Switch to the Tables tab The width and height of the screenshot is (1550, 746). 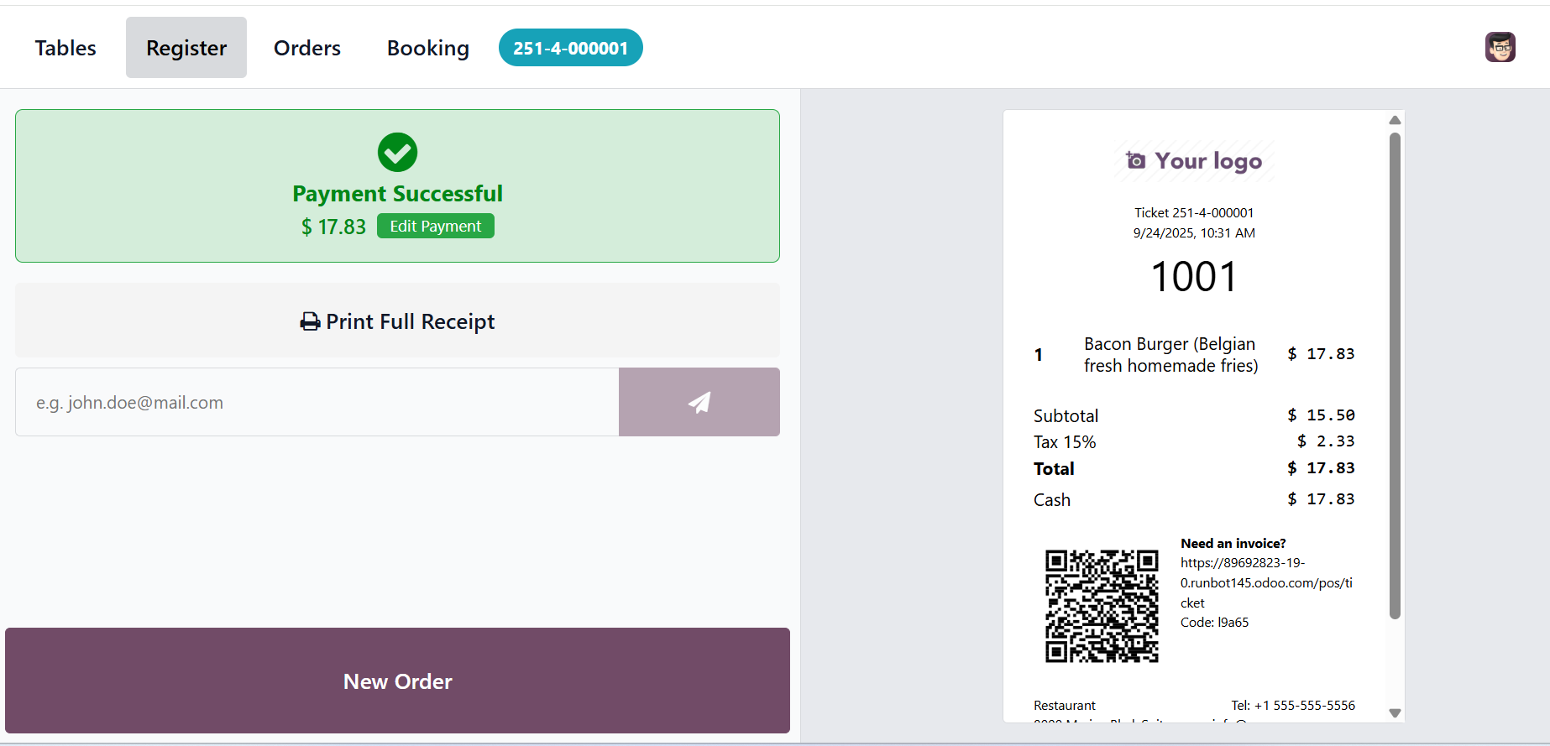tap(65, 48)
